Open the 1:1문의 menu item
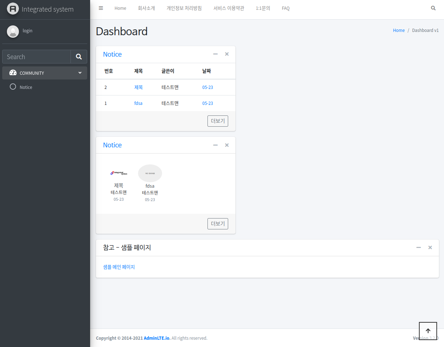This screenshot has width=444, height=347. [263, 8]
